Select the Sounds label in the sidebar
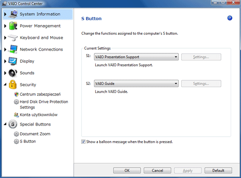The height and width of the screenshot is (178, 241). (x=27, y=73)
